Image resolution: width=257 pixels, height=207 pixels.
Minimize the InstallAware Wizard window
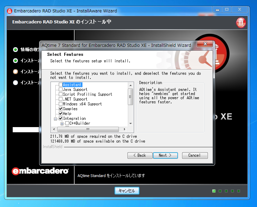217,10
